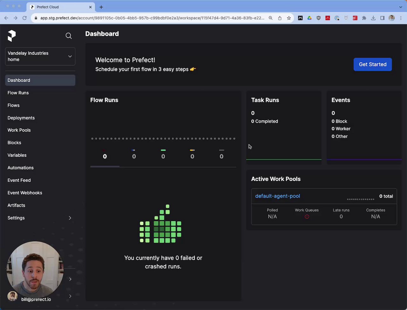Click the red Adobe Acrobat extension icon
Viewport: 407px width, 310px height.
click(x=328, y=18)
